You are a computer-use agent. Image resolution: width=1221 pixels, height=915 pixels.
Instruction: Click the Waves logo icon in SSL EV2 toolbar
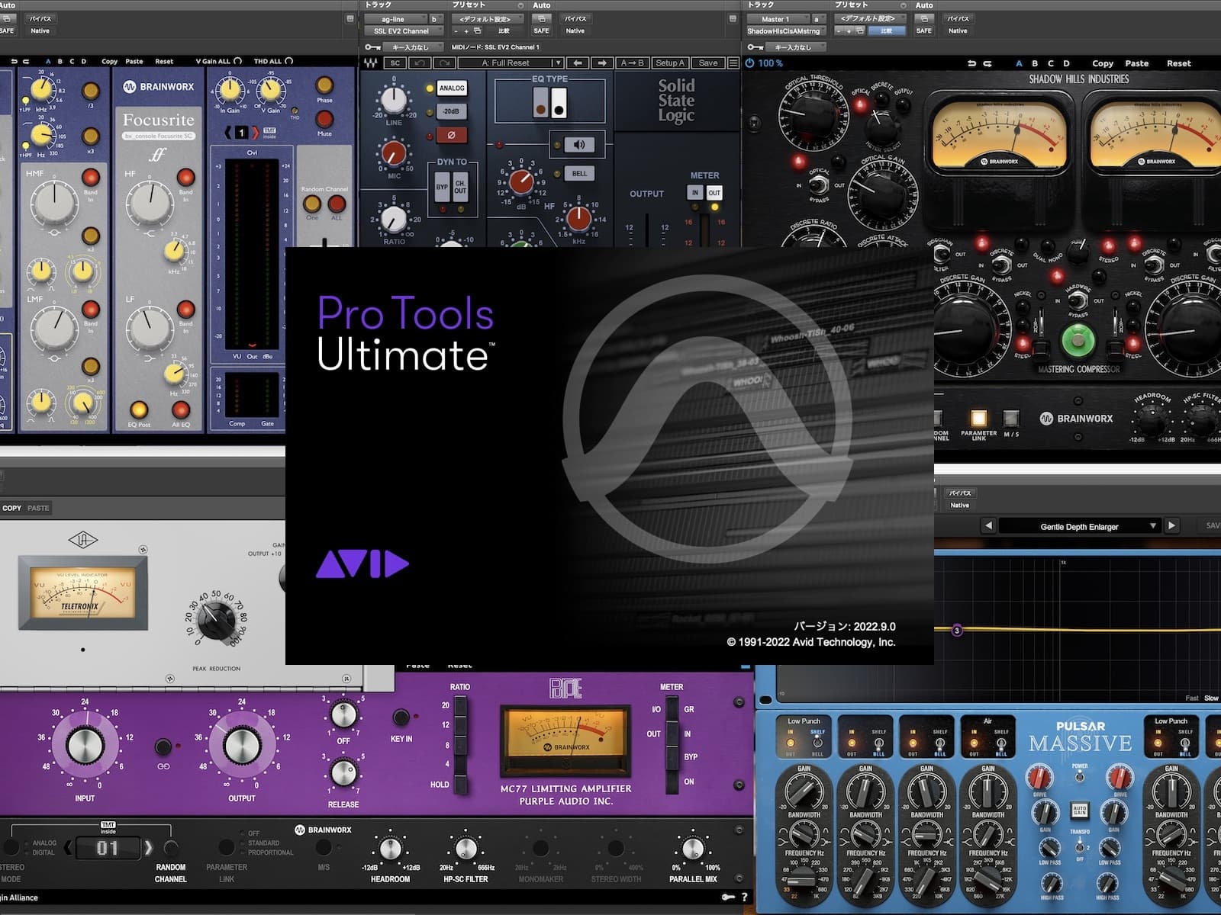(371, 63)
